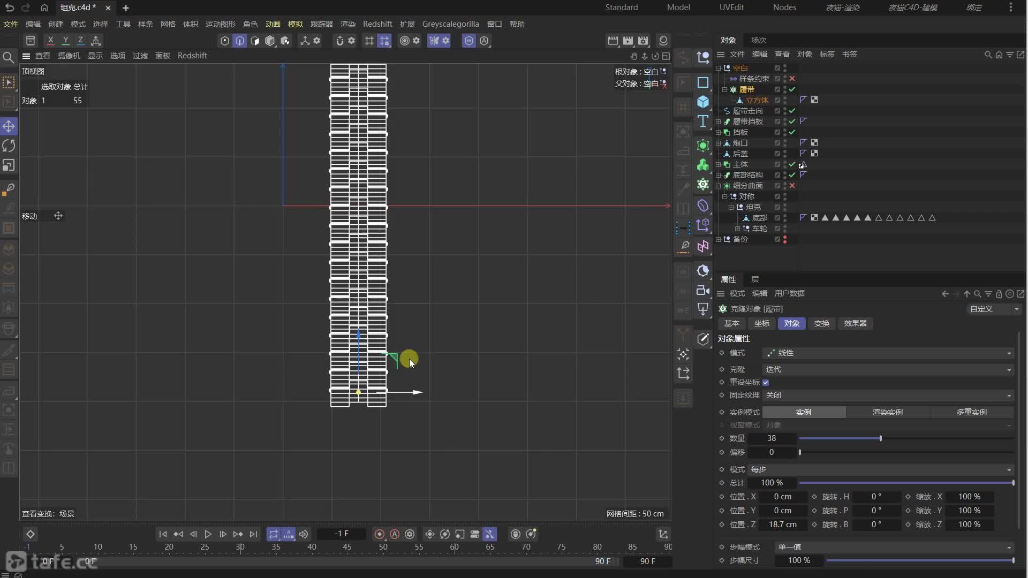Select the Rotate tool in left toolbar

click(x=9, y=146)
